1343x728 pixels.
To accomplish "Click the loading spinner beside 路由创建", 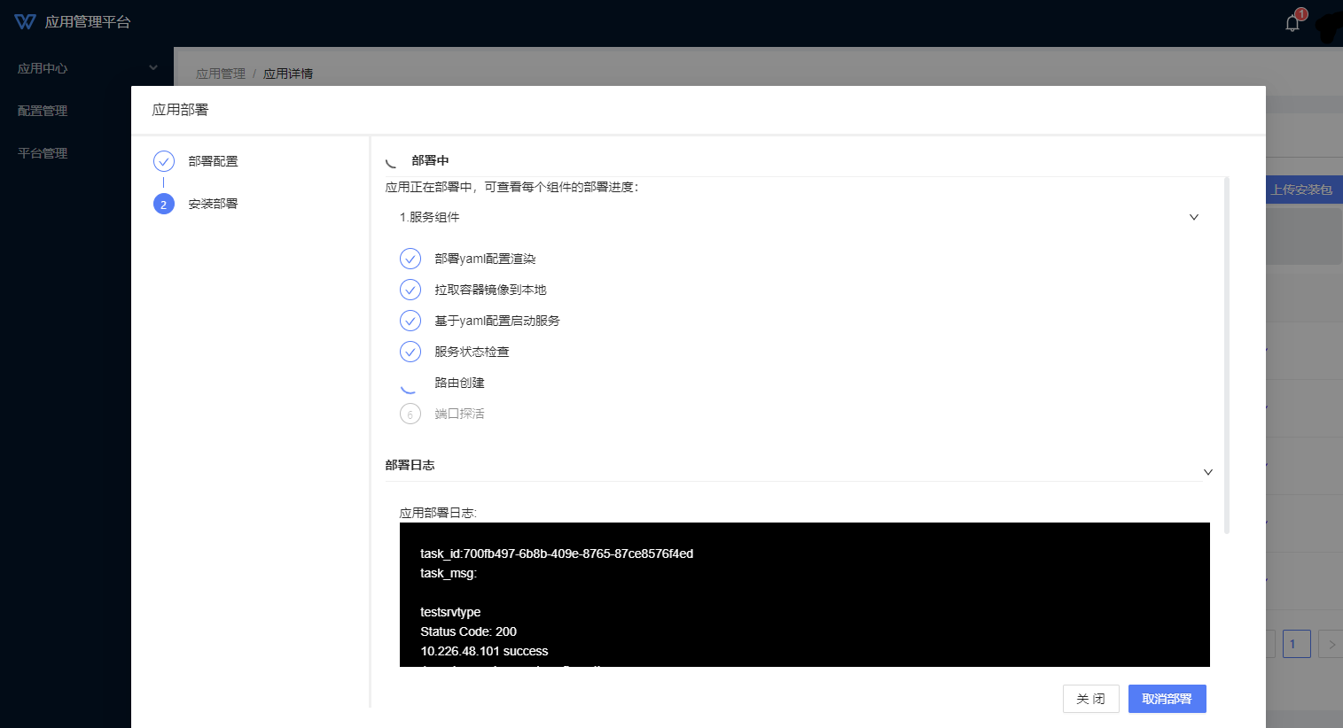I will pyautogui.click(x=410, y=383).
